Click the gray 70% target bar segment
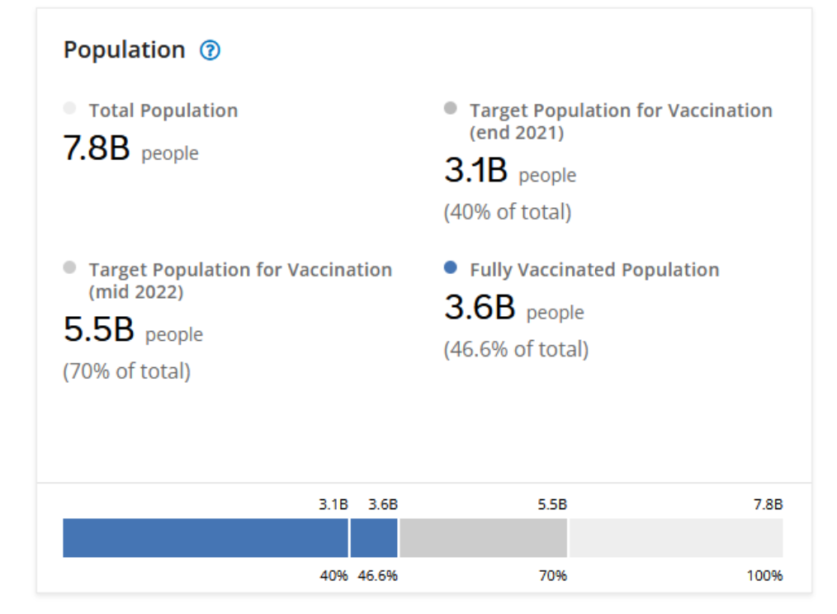 483,538
